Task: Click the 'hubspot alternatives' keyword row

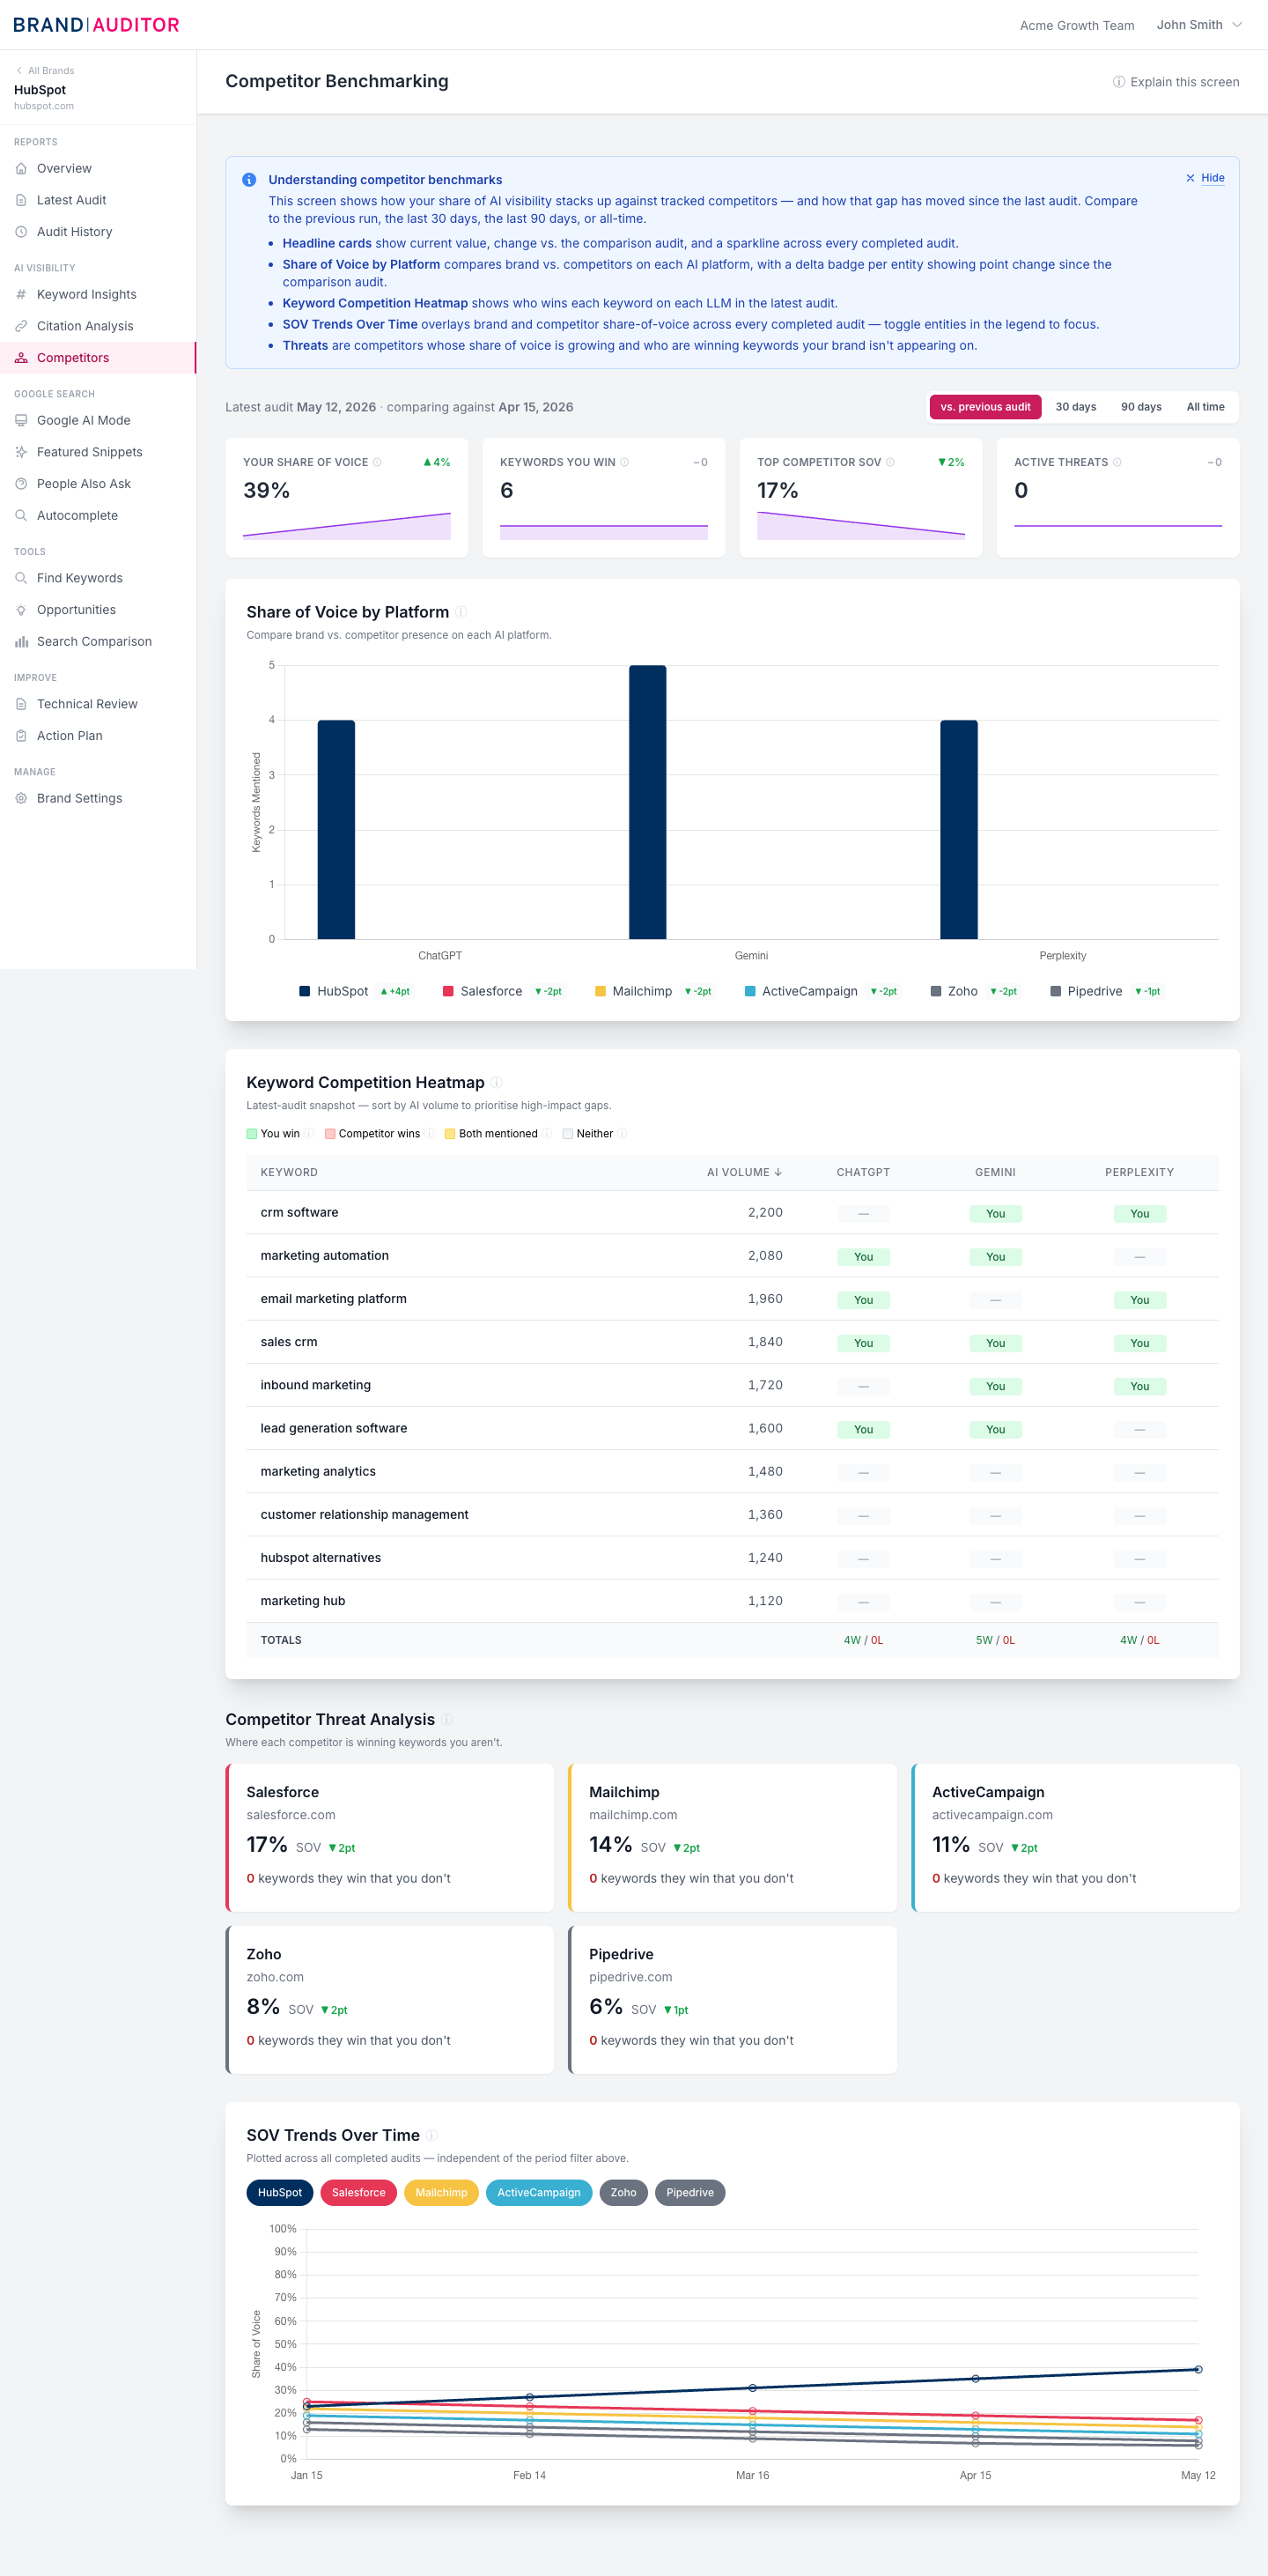Action: pyautogui.click(x=733, y=1558)
